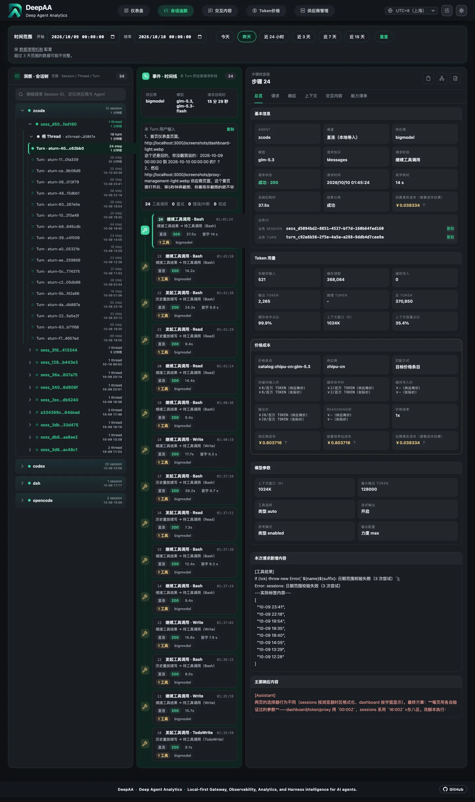The width and height of the screenshot is (475, 802).
Task: Expand the codex agent group
Action: click(22, 466)
